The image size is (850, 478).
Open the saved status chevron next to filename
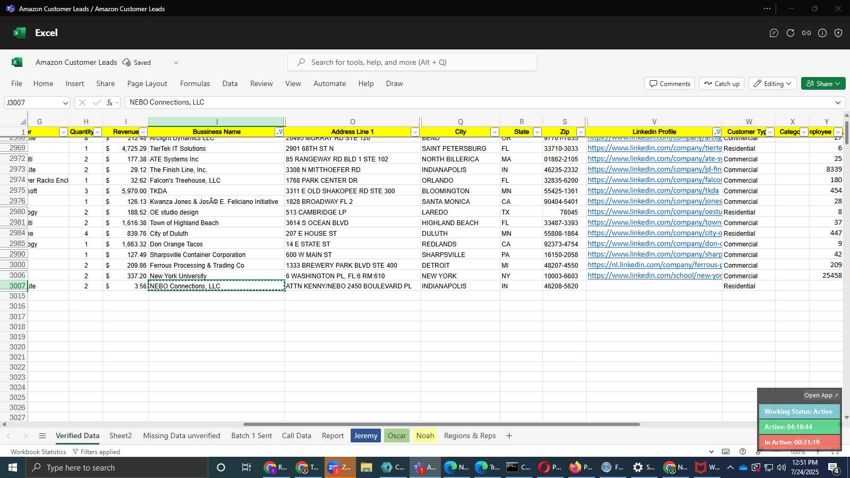(176, 63)
